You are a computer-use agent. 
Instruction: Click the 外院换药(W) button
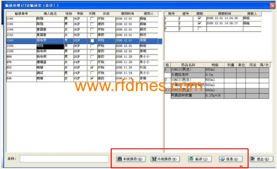(165, 159)
